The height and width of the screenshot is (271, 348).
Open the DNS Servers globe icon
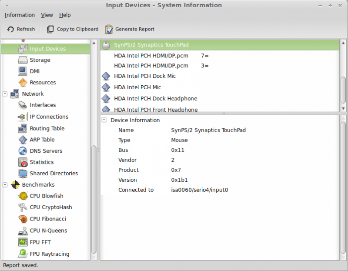click(23, 151)
